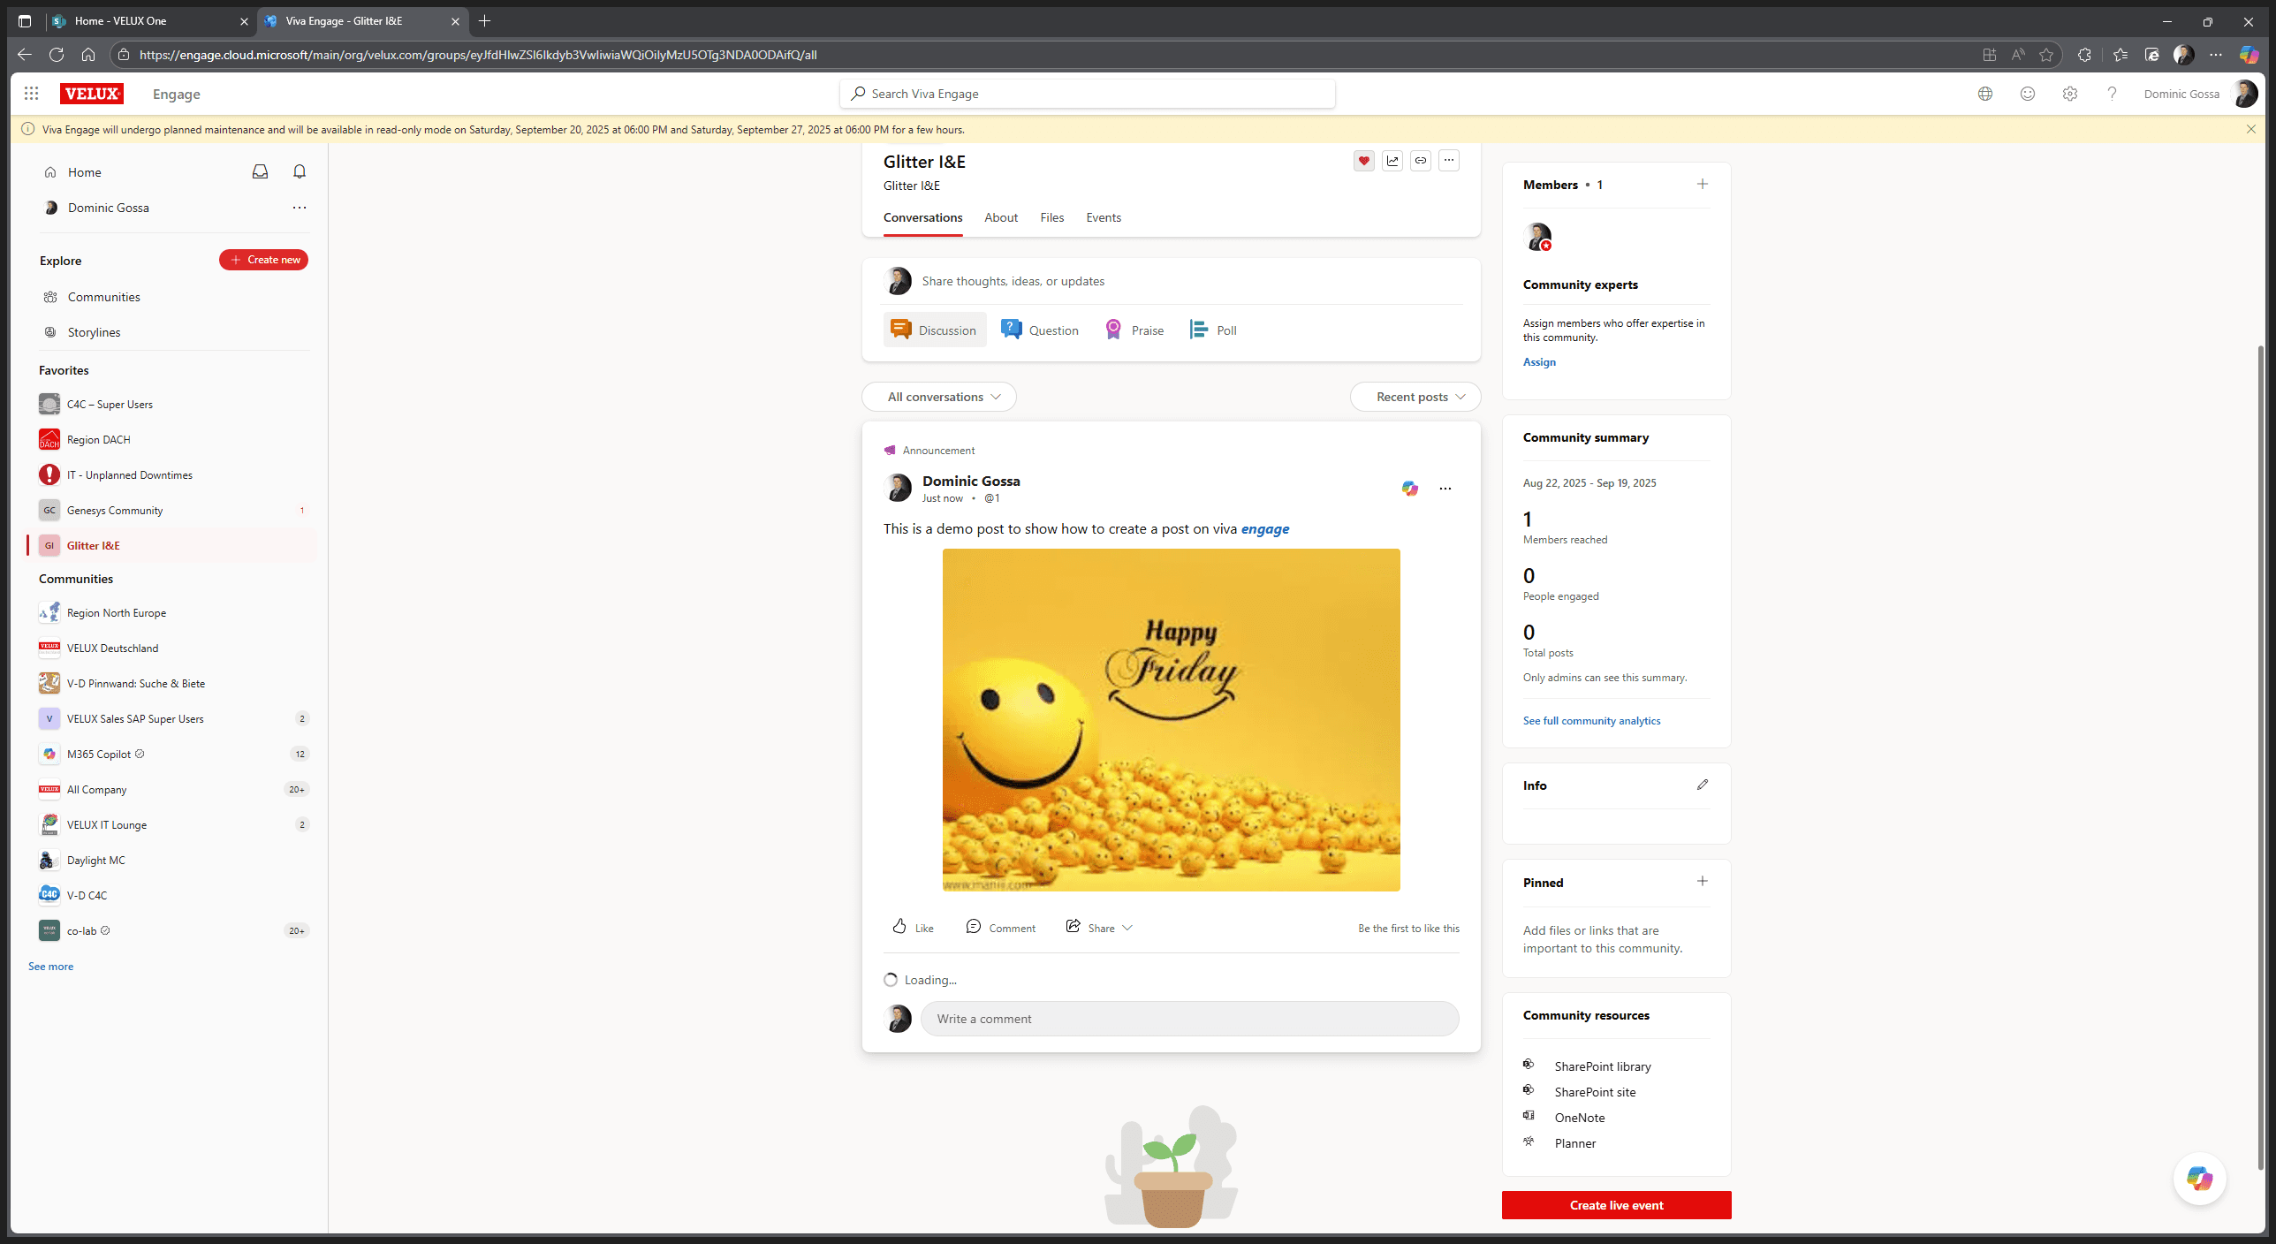Open more options on the announcement post

click(x=1445, y=489)
